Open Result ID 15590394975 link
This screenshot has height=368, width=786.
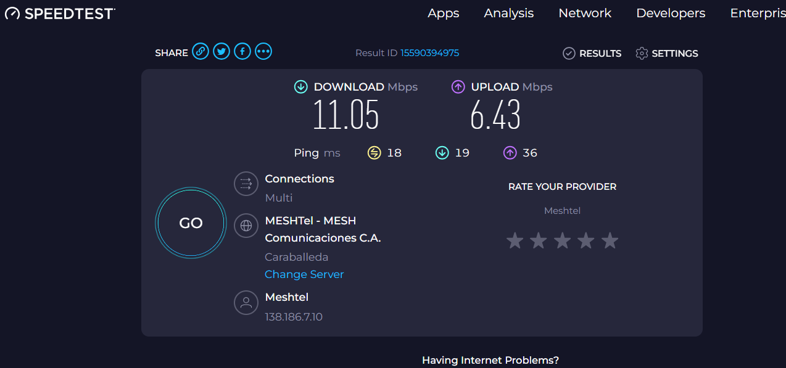click(429, 53)
